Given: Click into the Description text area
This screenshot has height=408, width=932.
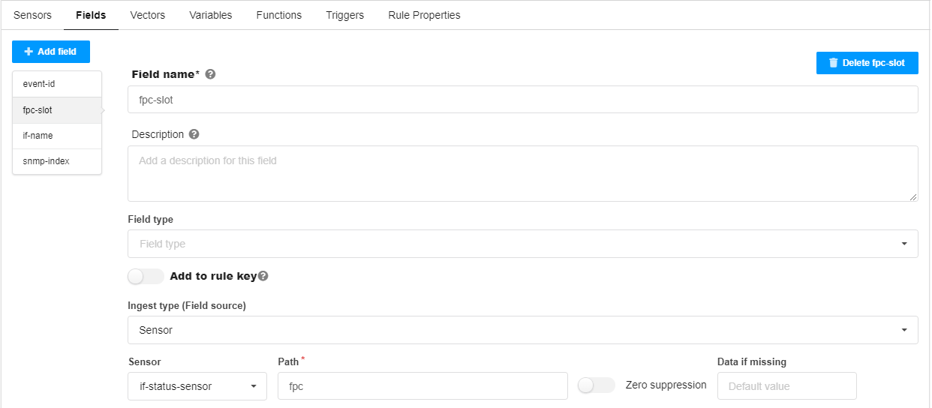Looking at the screenshot, I should (522, 173).
